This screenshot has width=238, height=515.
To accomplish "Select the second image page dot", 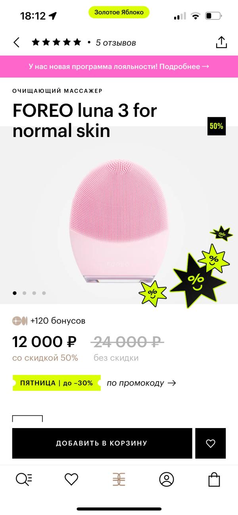I will 25,293.
